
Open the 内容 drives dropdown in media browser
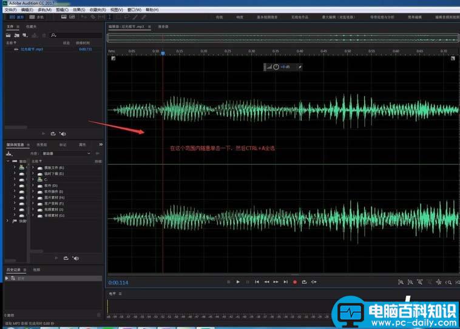pyautogui.click(x=64, y=154)
